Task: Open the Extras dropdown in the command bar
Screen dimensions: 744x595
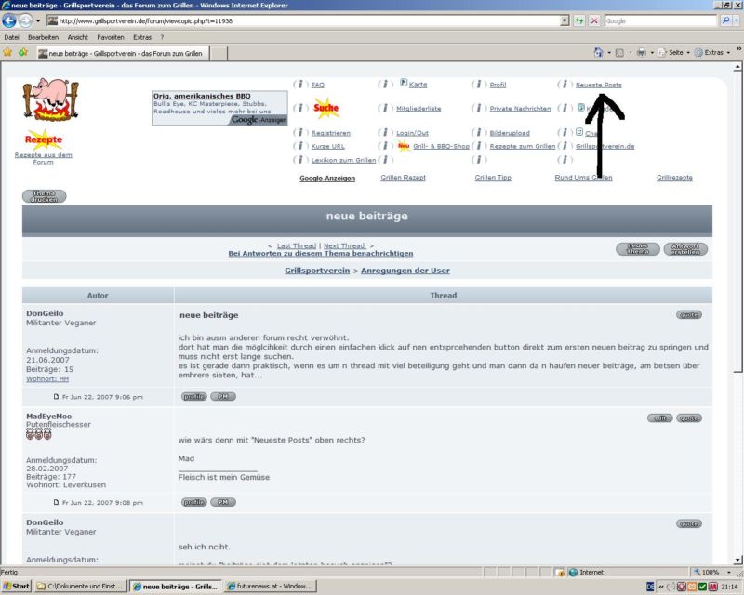Action: coord(711,52)
